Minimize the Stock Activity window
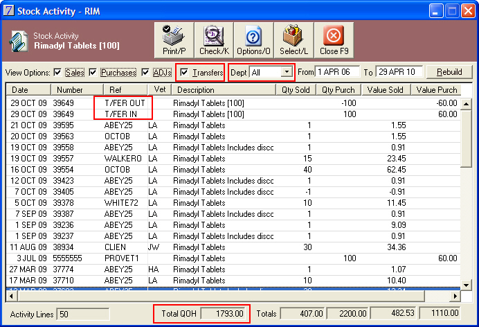The width and height of the screenshot is (479, 327). coord(435,11)
